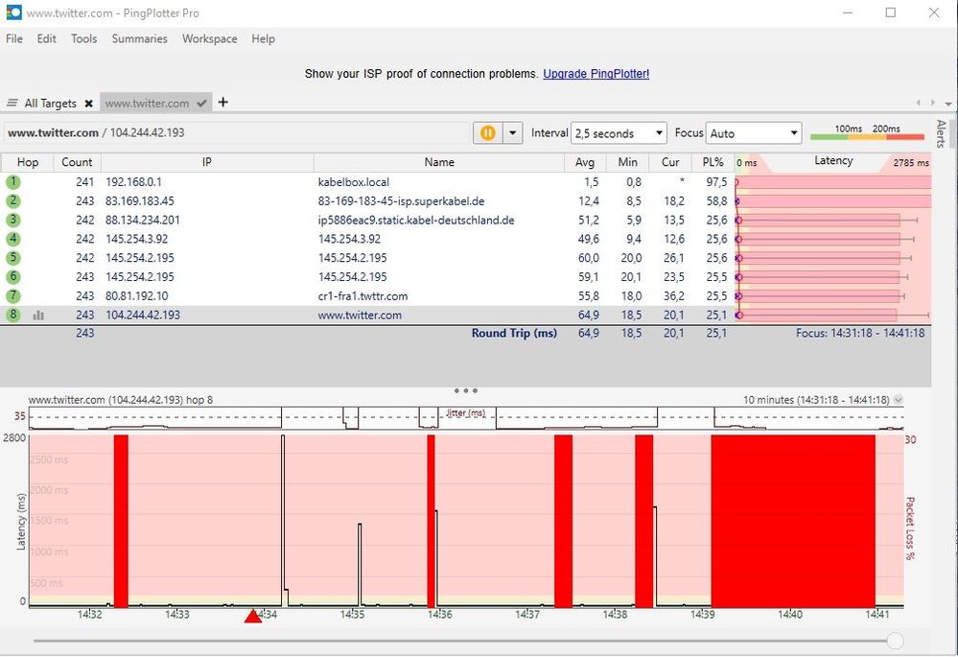Viewport: 958px width, 657px height.
Task: Close the All Targets tab
Action: pos(87,103)
